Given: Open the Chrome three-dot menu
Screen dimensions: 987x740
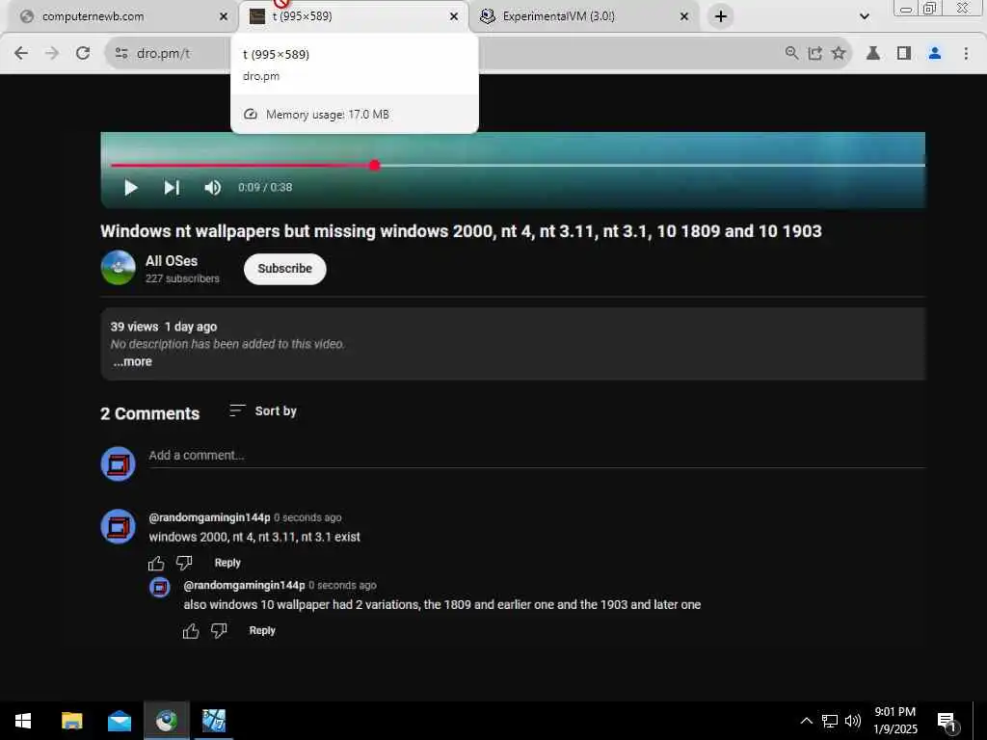Looking at the screenshot, I should click(966, 53).
